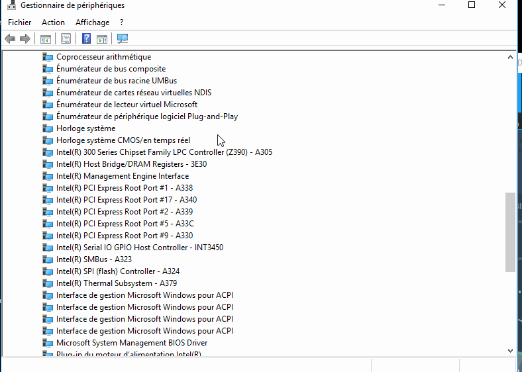This screenshot has height=372, width=522.
Task: Minimize the Gestionnaire de périphériques window
Action: 442,5
